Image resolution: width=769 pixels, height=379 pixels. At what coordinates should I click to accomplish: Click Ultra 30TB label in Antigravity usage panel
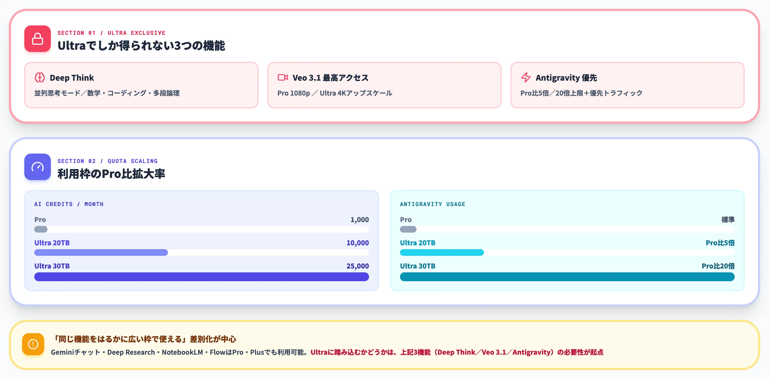418,266
